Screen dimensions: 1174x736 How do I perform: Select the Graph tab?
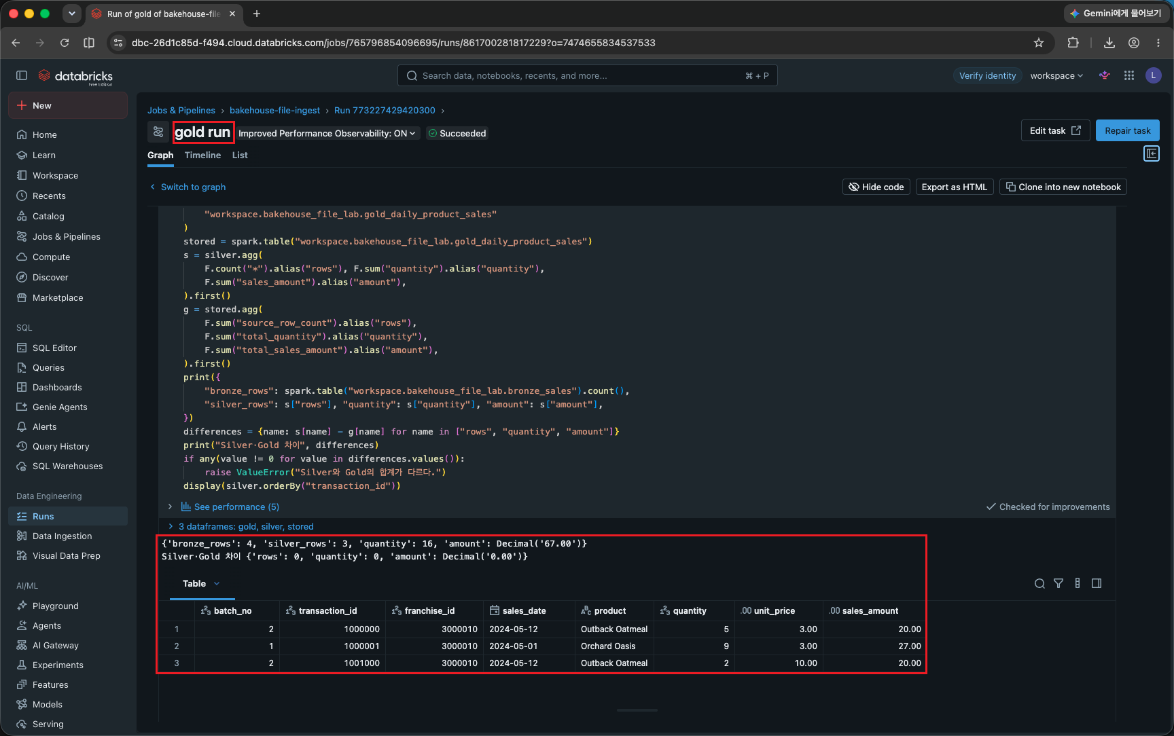click(160, 155)
